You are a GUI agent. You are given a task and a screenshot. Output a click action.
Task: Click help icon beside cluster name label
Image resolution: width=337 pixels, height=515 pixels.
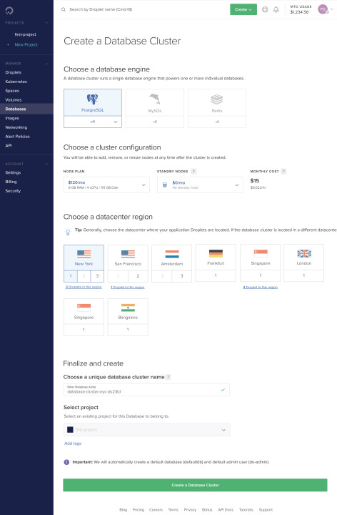coord(168,377)
